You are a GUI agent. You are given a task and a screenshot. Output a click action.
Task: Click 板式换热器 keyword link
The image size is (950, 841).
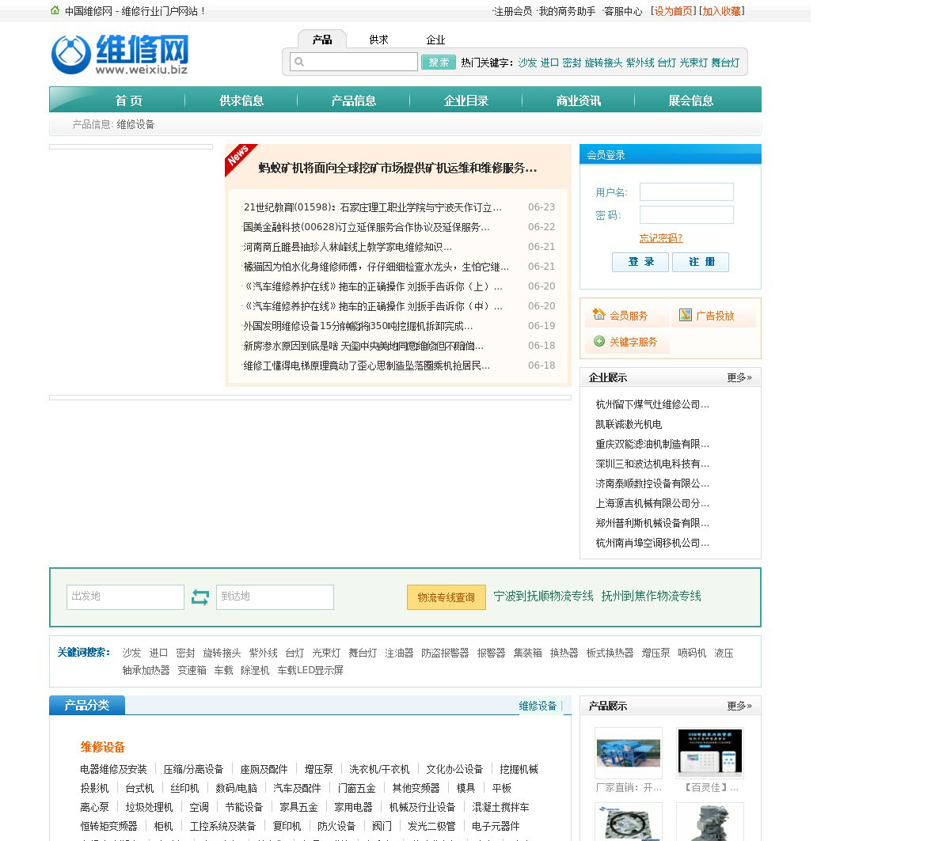(610, 653)
